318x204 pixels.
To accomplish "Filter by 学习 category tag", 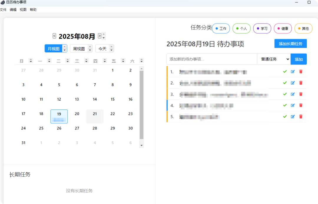I will [262, 28].
